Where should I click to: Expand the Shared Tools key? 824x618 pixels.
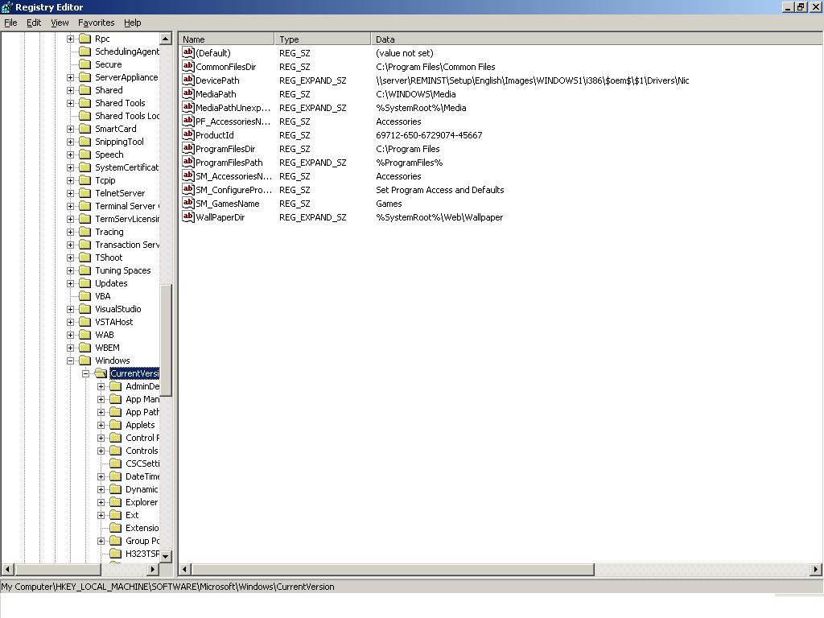coord(71,103)
